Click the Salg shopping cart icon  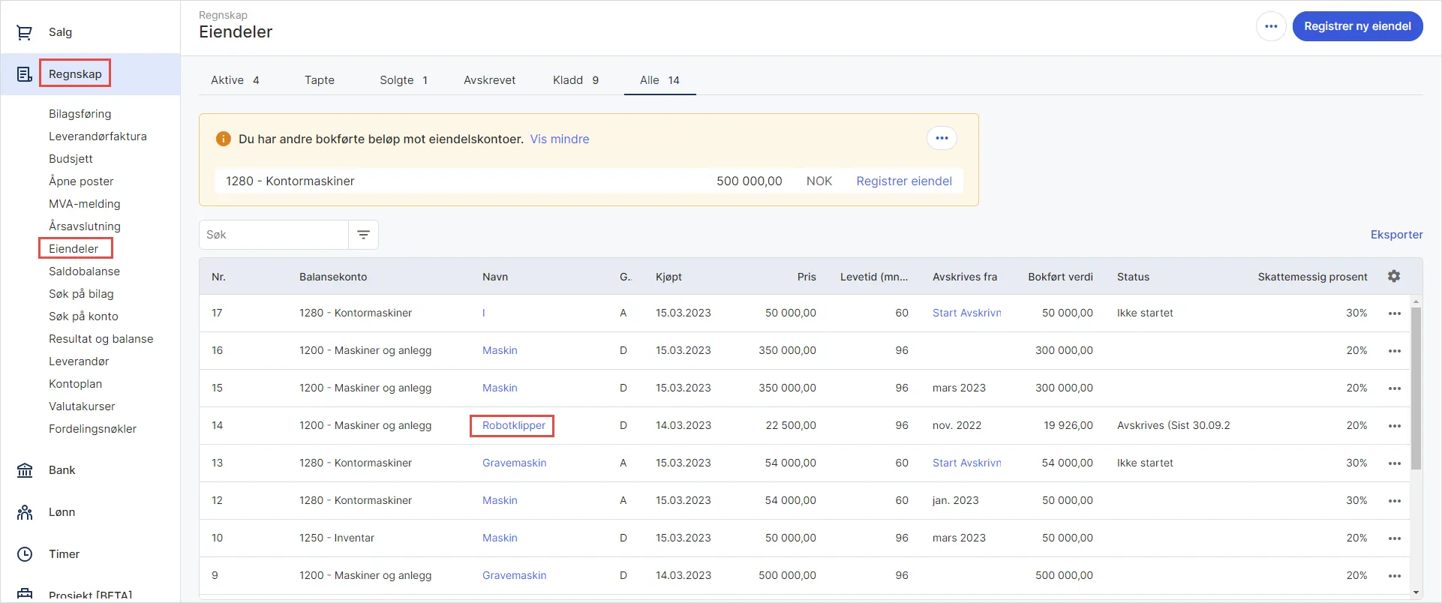(25, 32)
